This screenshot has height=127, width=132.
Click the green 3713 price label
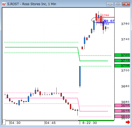tap(122, 60)
